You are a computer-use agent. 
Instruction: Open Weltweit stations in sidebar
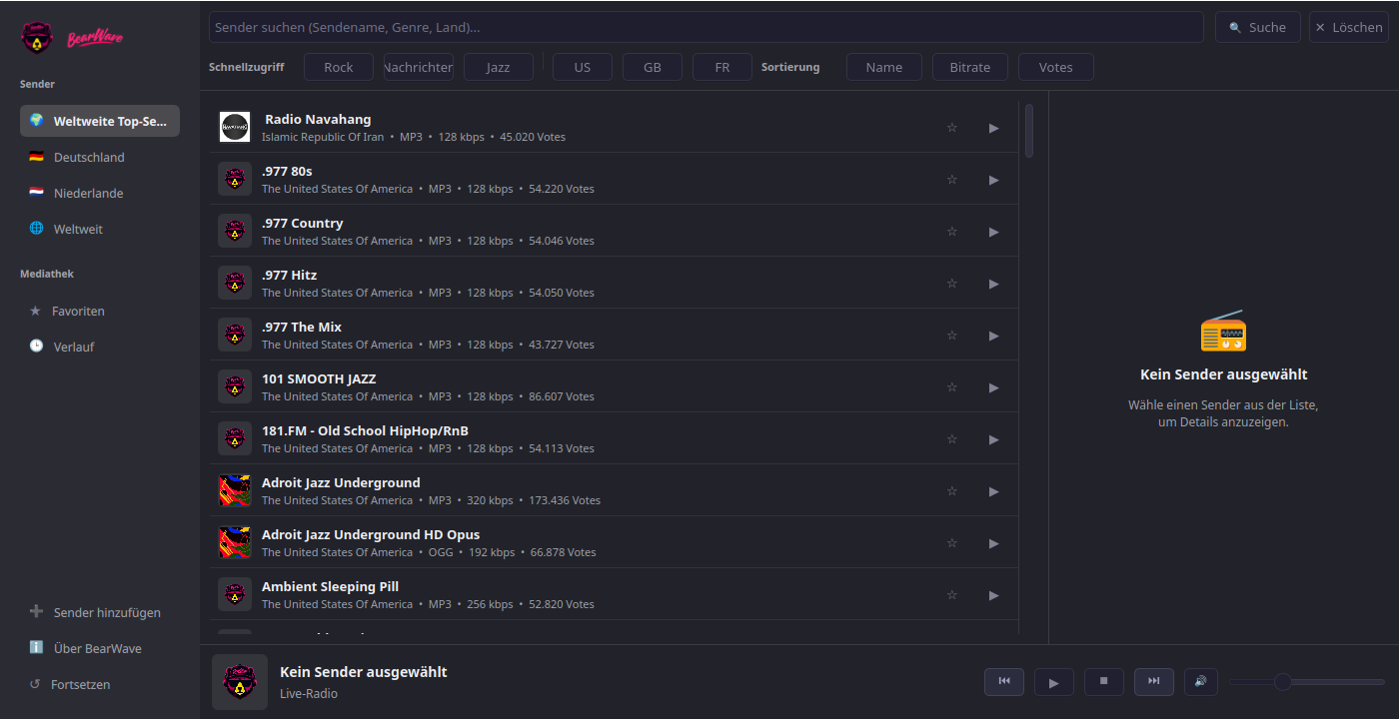[x=100, y=229]
